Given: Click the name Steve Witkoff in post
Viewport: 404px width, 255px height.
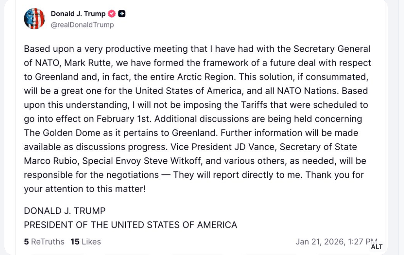Looking at the screenshot, I should [173, 161].
